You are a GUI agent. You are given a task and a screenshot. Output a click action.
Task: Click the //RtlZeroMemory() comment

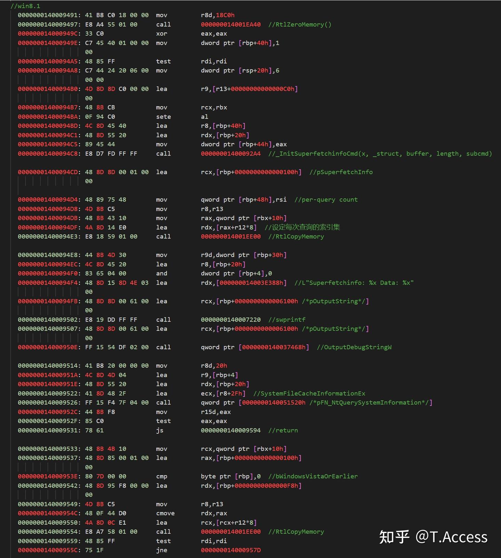click(300, 24)
